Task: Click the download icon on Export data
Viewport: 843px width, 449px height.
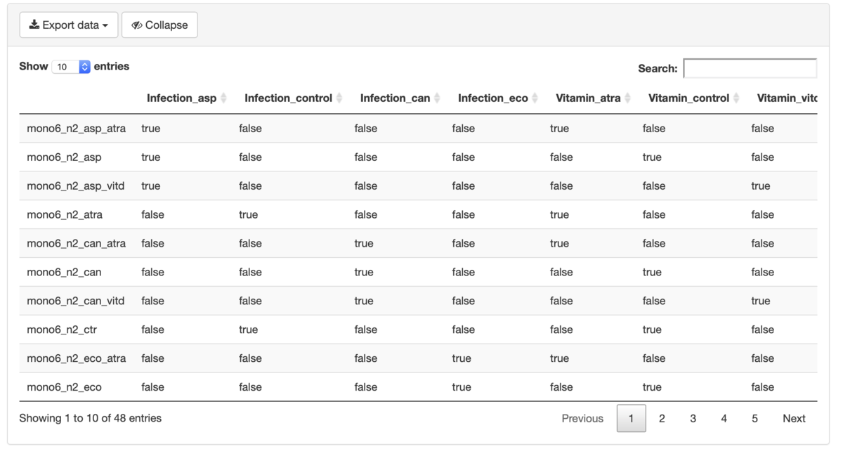Action: pos(34,25)
